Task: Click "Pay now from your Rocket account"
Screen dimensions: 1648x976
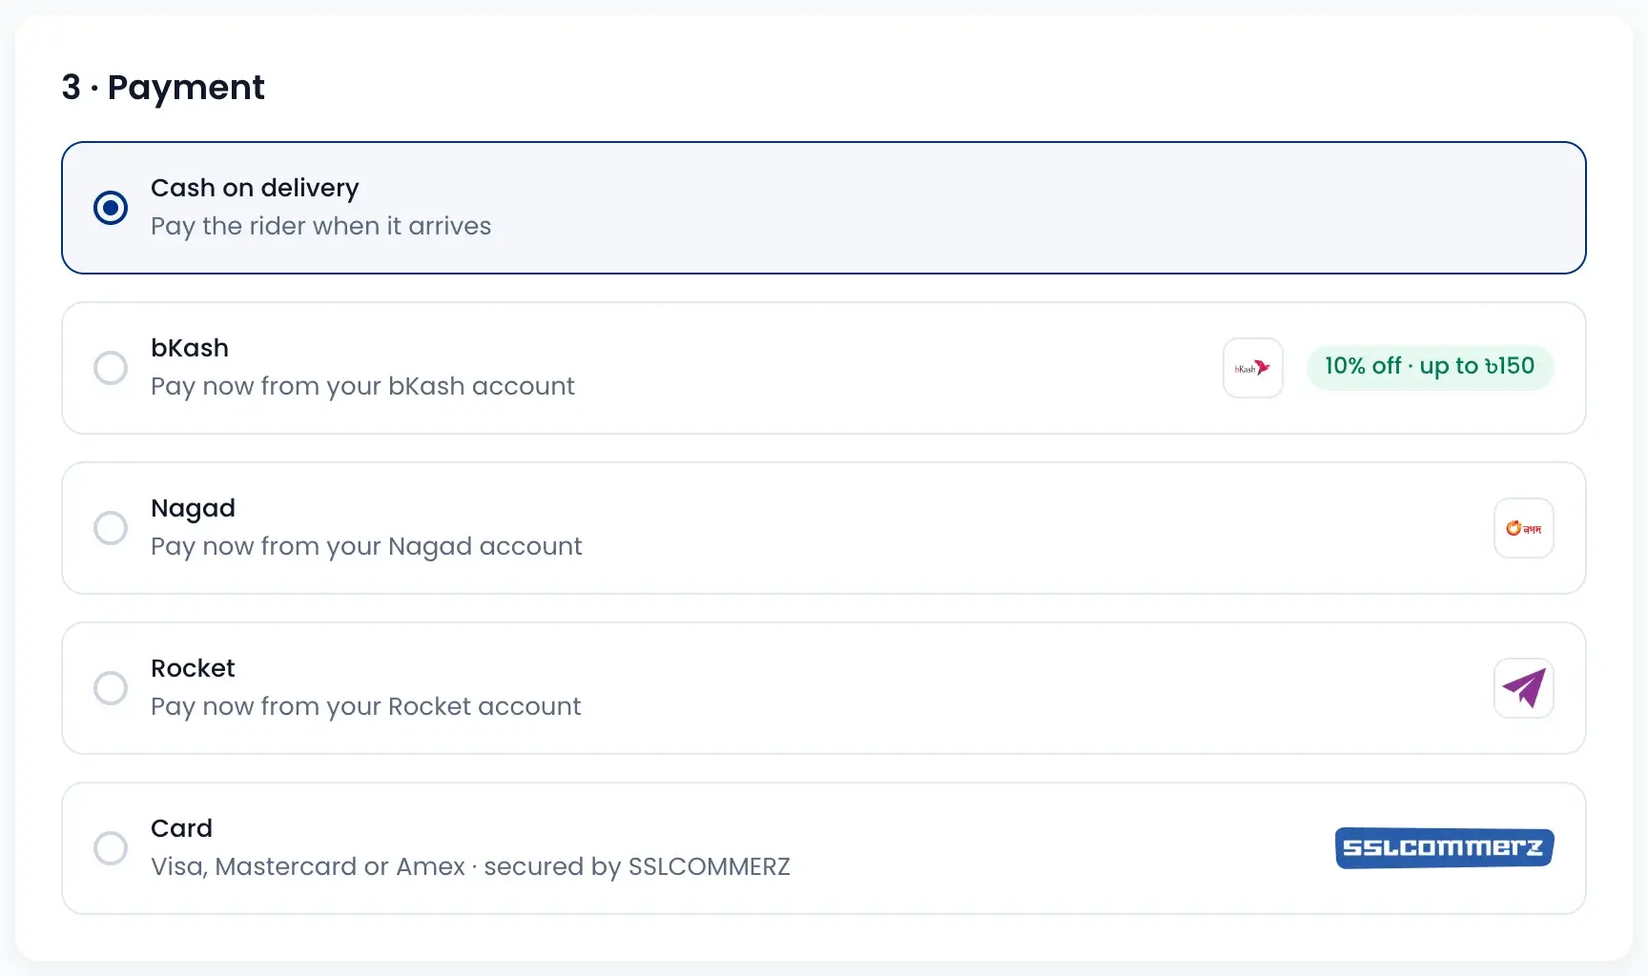Action: pyautogui.click(x=365, y=706)
